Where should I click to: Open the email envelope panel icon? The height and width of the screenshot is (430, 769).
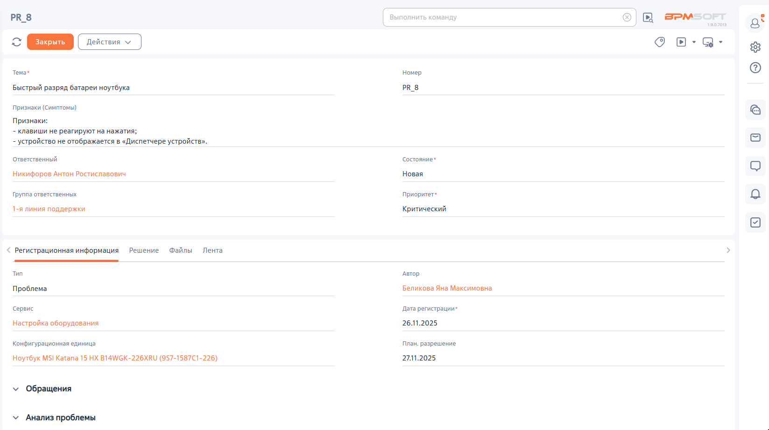(755, 138)
